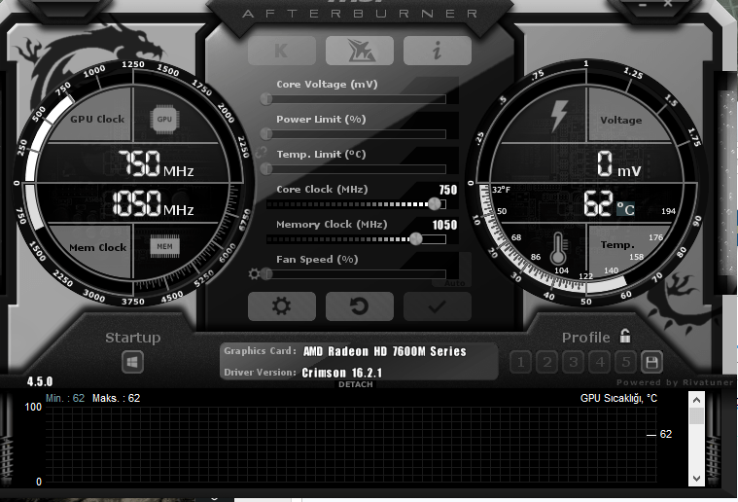Click the Core Voltage slider handle
The height and width of the screenshot is (502, 738).
point(266,99)
